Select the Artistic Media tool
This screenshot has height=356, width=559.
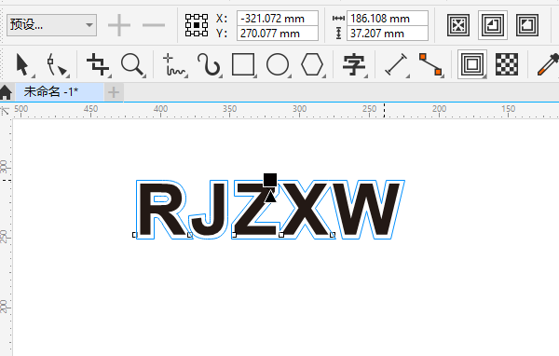(x=209, y=64)
